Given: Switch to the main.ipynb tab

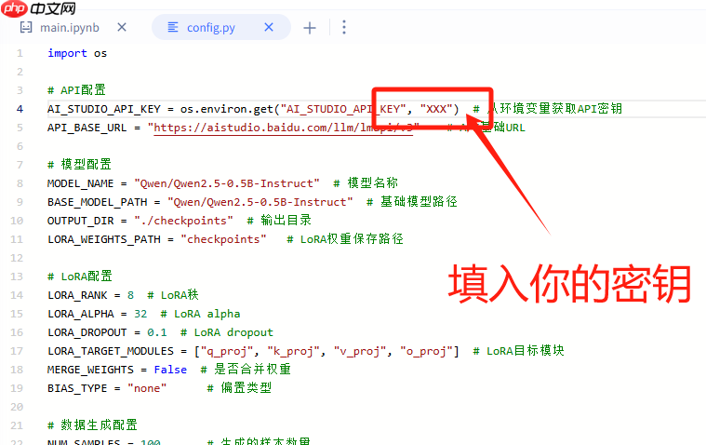Looking at the screenshot, I should coord(73,28).
